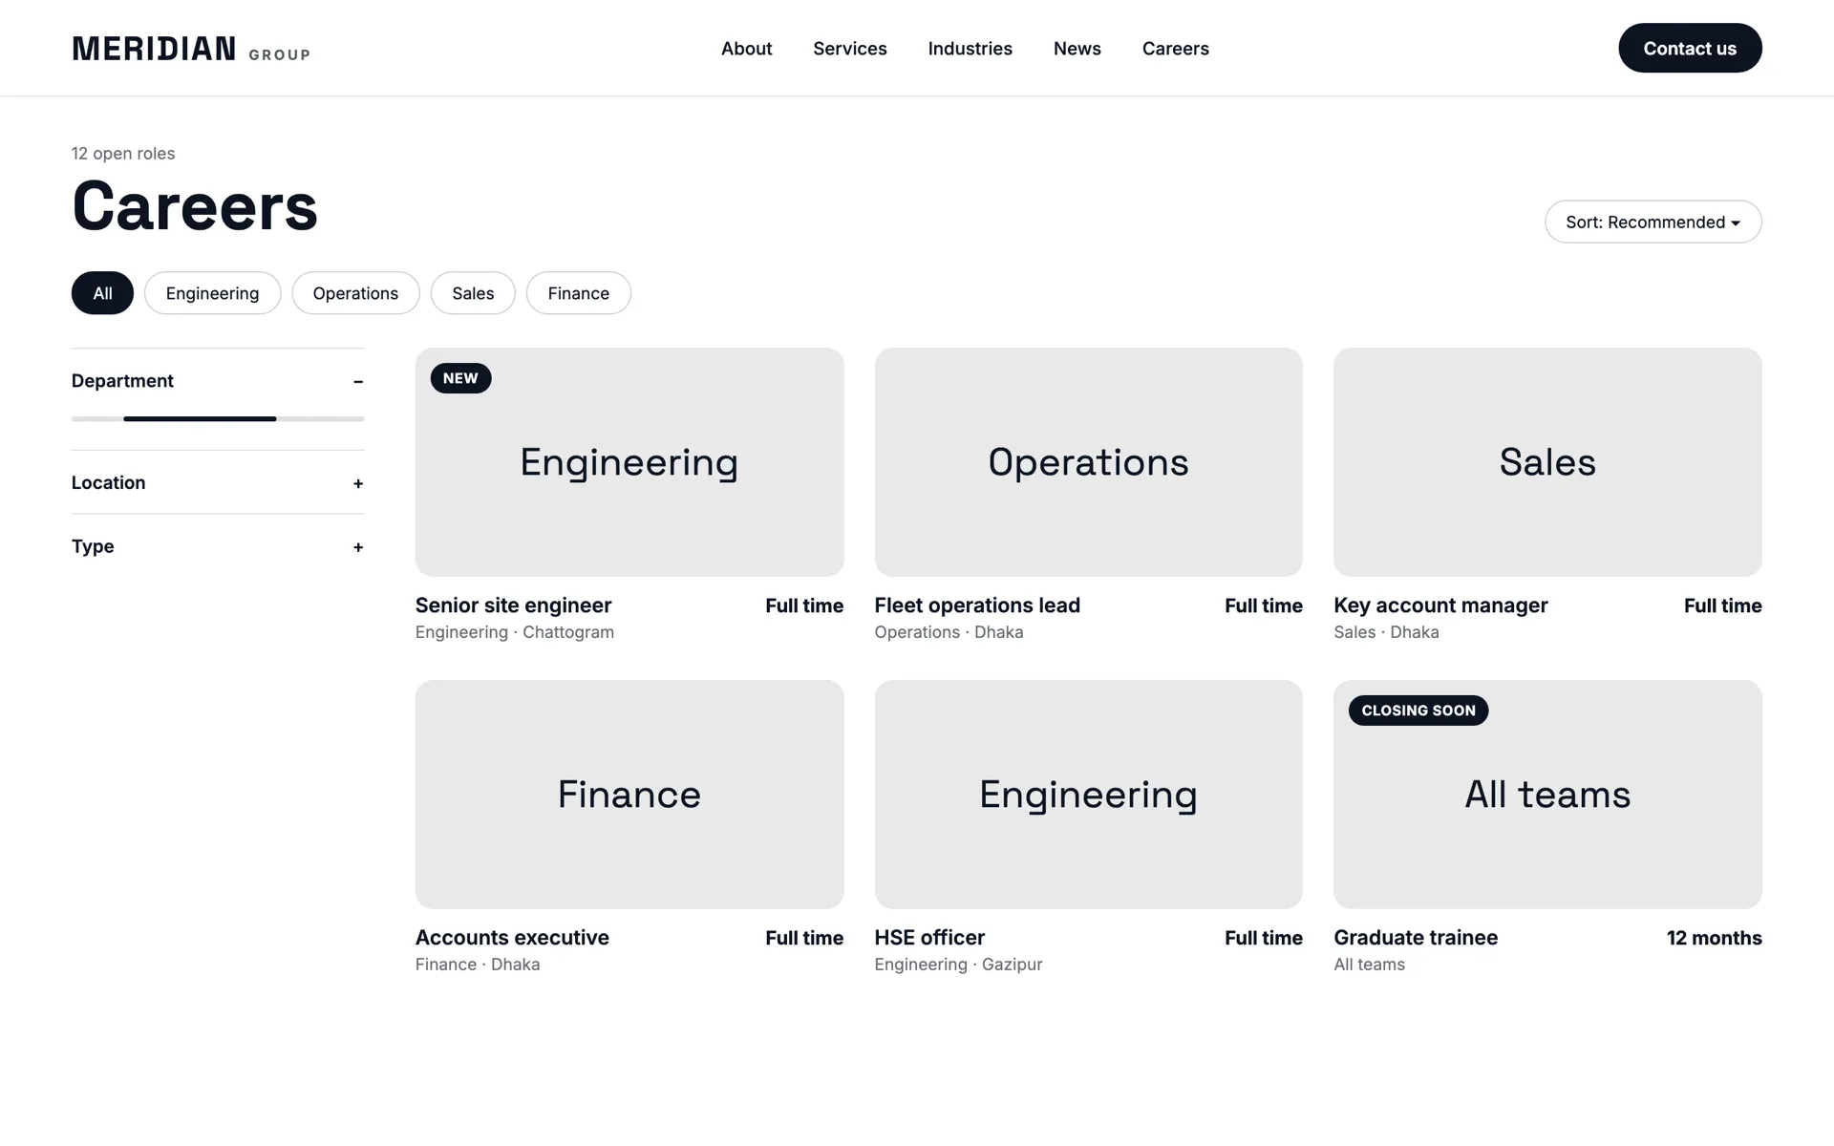Select the All filter chip
This screenshot has width=1834, height=1146.
pyautogui.click(x=102, y=293)
